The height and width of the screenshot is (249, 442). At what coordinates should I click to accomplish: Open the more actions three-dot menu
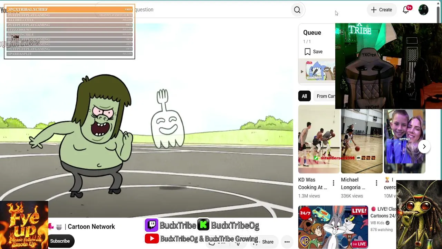pyautogui.click(x=287, y=242)
